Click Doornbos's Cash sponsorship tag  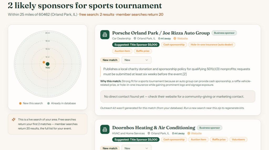174,140
